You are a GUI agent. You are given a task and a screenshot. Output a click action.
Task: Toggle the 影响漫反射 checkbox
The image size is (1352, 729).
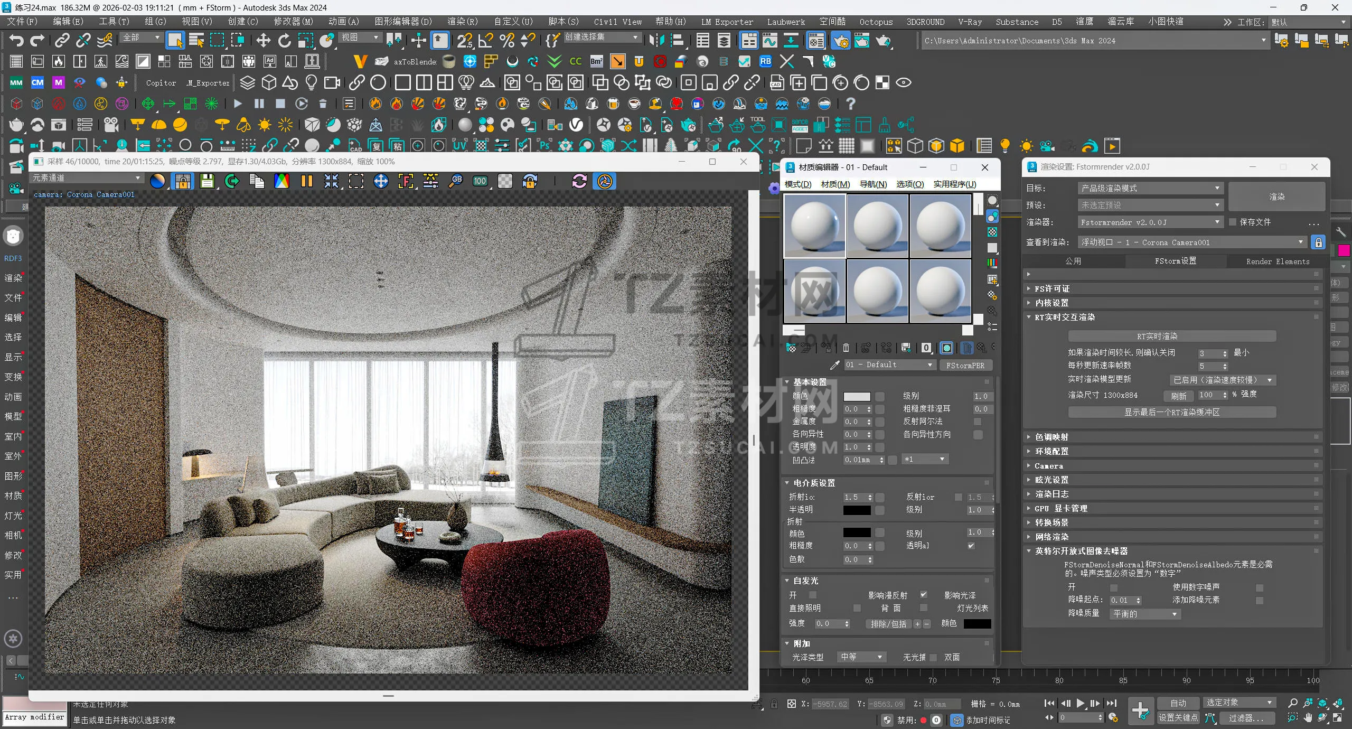(923, 595)
